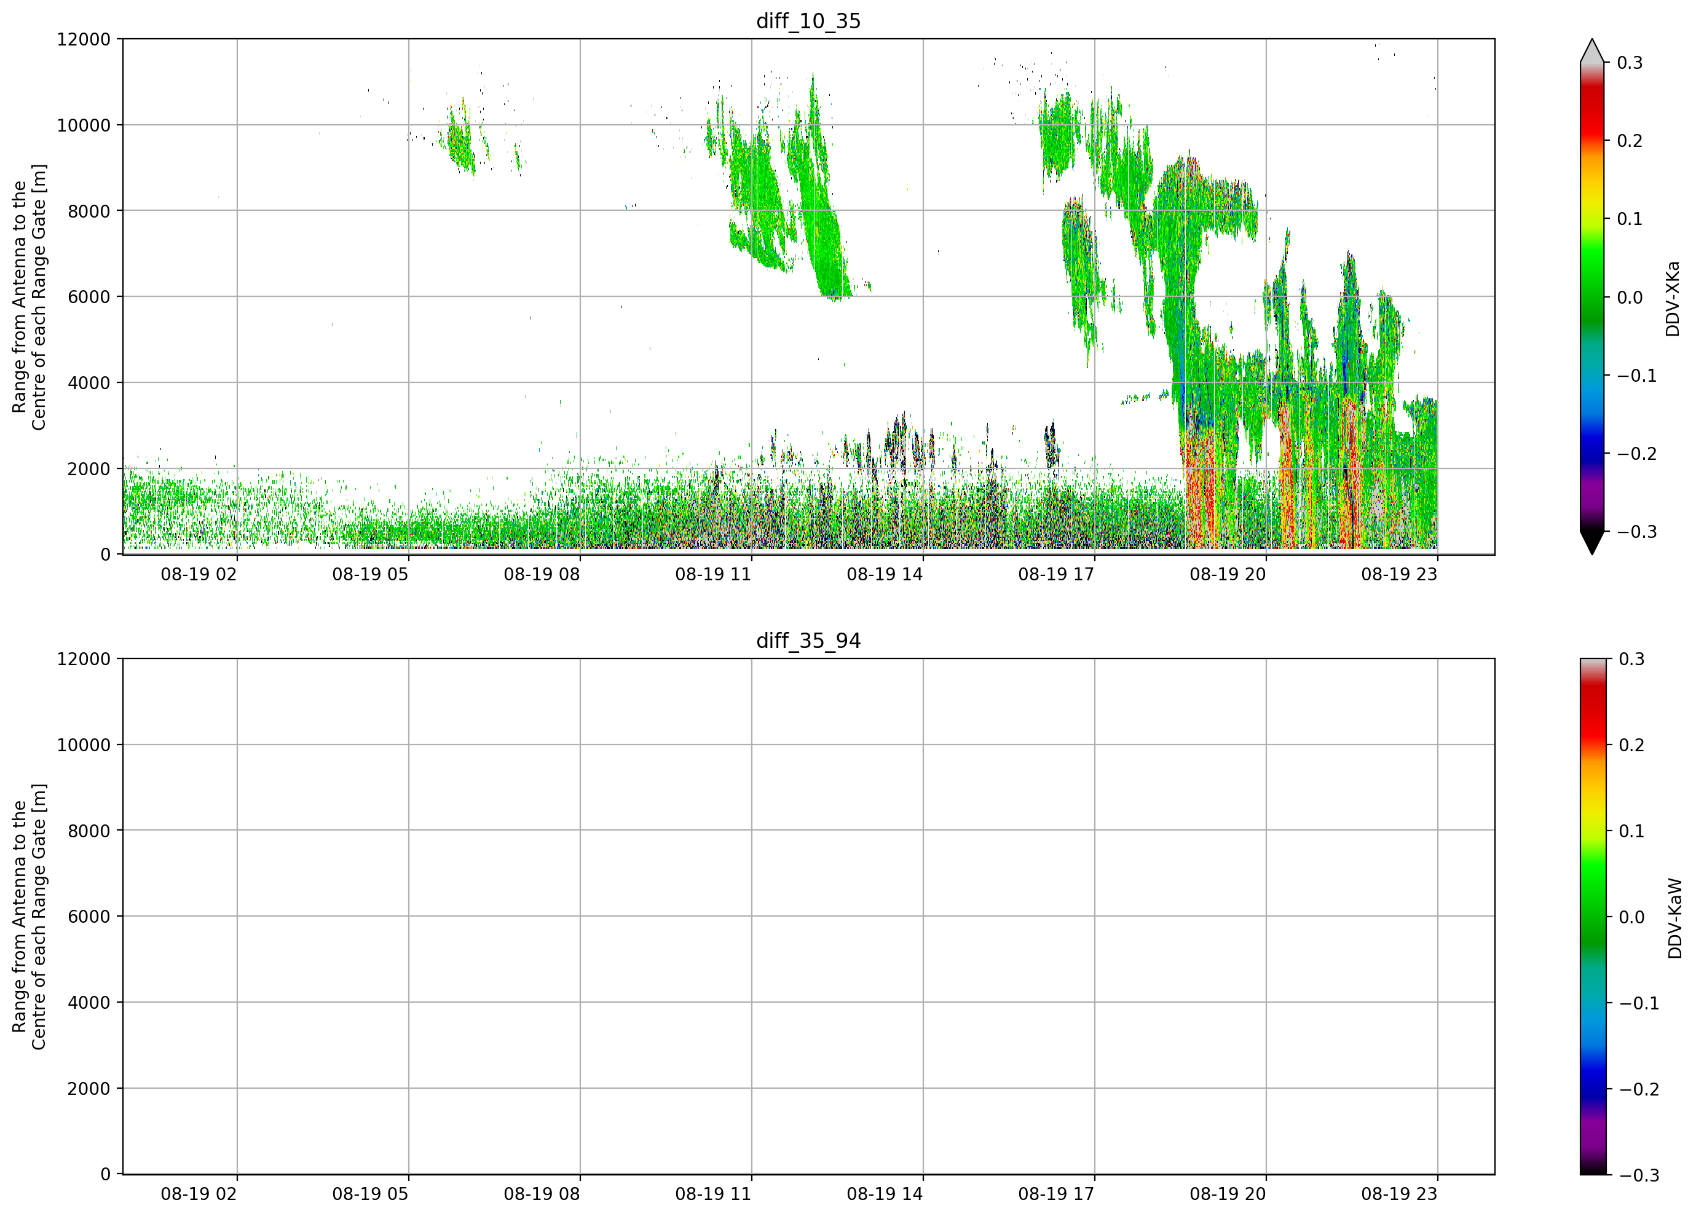Click the top plot's 12000 y-axis label

[84, 39]
